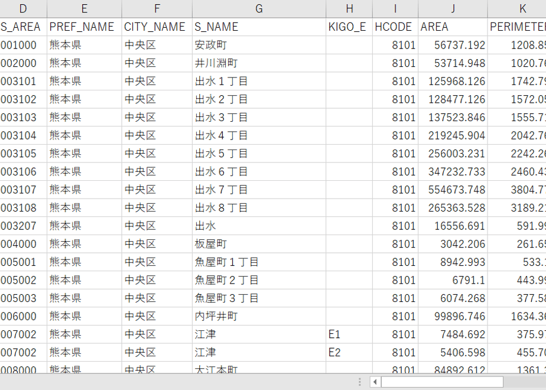The image size is (546, 390).
Task: Click S_AREA cell 006000
Action: pos(23,317)
